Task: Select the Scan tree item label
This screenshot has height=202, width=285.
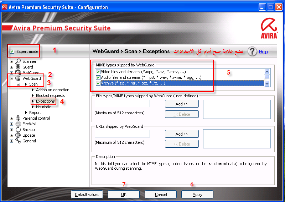Action: [33, 84]
